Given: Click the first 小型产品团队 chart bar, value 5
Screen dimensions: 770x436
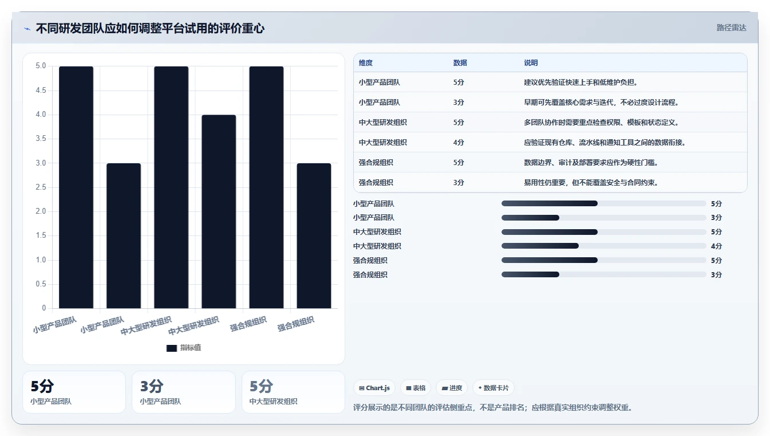Looking at the screenshot, I should click(x=76, y=187).
